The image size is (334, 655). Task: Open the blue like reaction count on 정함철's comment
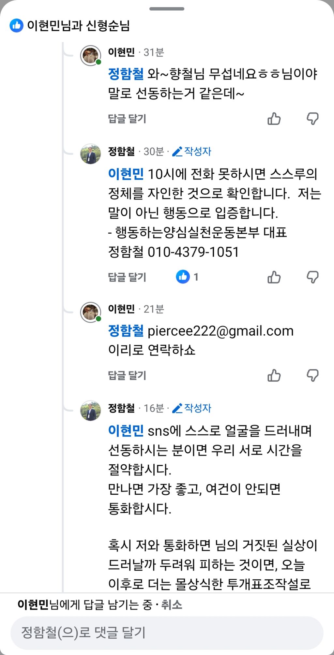tap(187, 277)
